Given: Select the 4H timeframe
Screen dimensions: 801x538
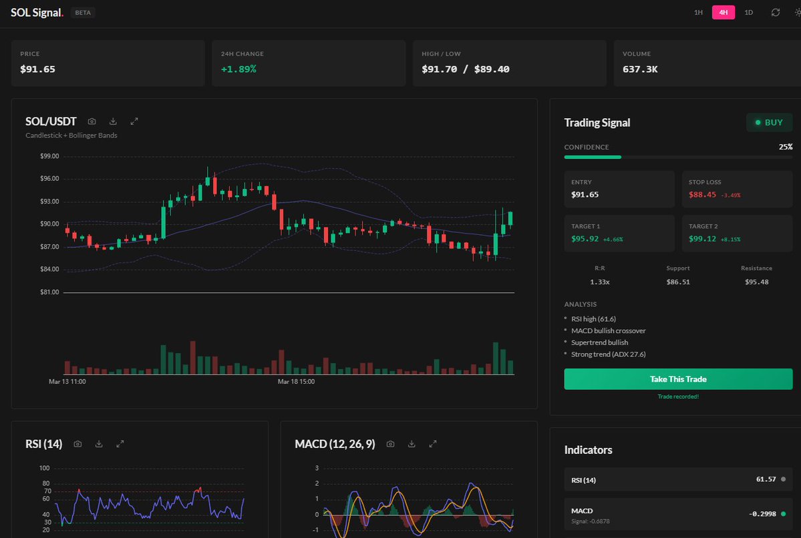Looking at the screenshot, I should (x=724, y=12).
